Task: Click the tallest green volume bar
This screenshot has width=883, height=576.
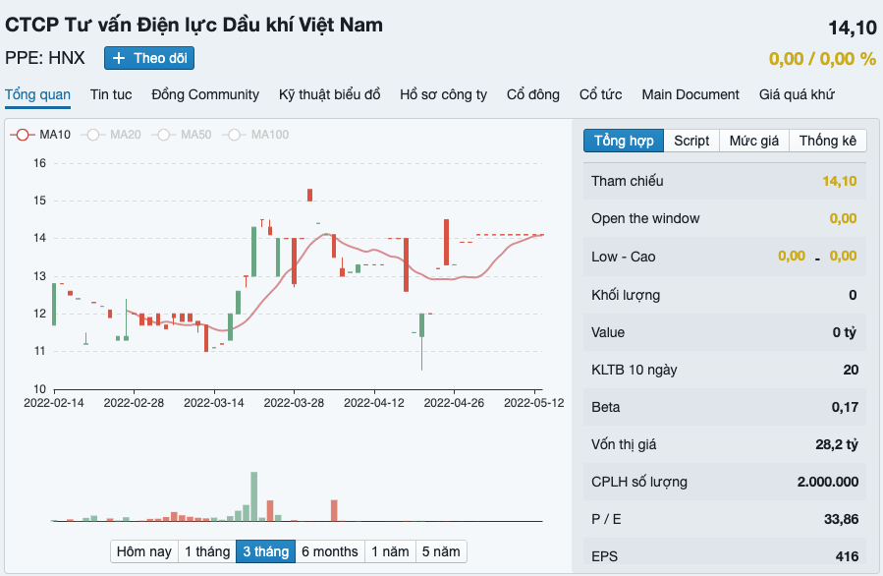Action: point(254,496)
